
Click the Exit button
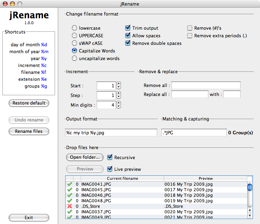point(29,217)
